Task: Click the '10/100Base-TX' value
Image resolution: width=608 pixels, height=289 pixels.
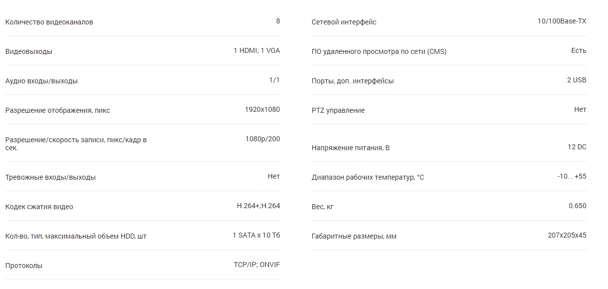Action: click(x=562, y=21)
